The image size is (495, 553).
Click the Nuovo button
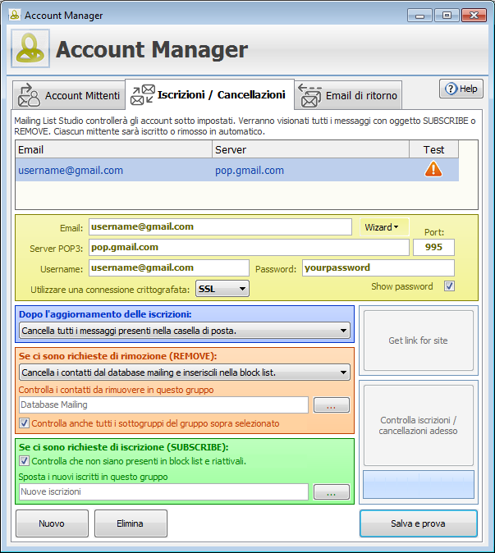click(52, 523)
